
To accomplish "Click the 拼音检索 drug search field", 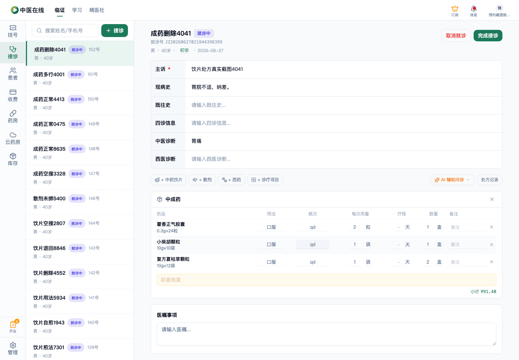I will (326, 280).
